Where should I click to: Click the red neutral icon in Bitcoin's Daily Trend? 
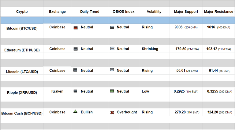pyautogui.click(x=76, y=28)
